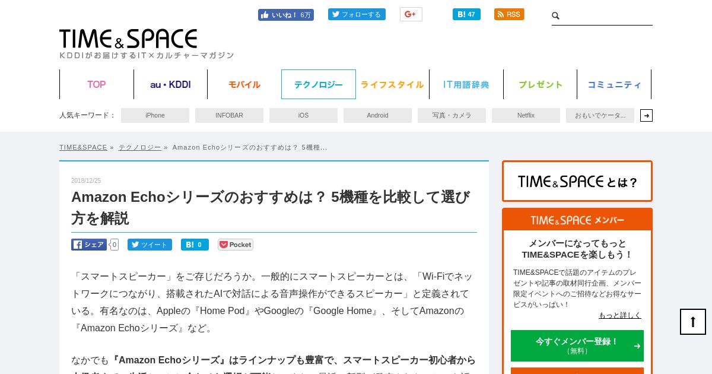Click 今すぐメンバー登録！ green button
This screenshot has width=712, height=374.
577,346
